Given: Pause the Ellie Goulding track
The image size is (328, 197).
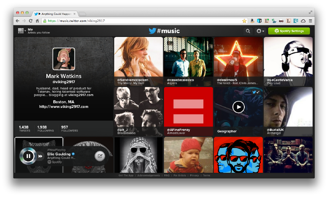Looking at the screenshot, I should click(28, 156).
